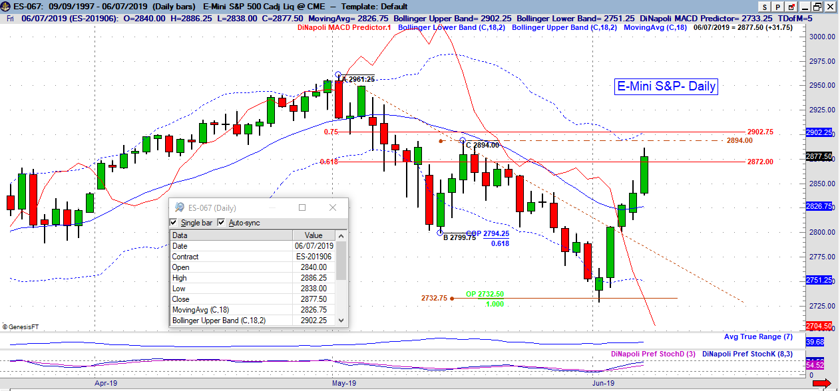Viewport: 840px width, 391px height.
Task: Click the May-19 date axis label
Action: [x=343, y=383]
